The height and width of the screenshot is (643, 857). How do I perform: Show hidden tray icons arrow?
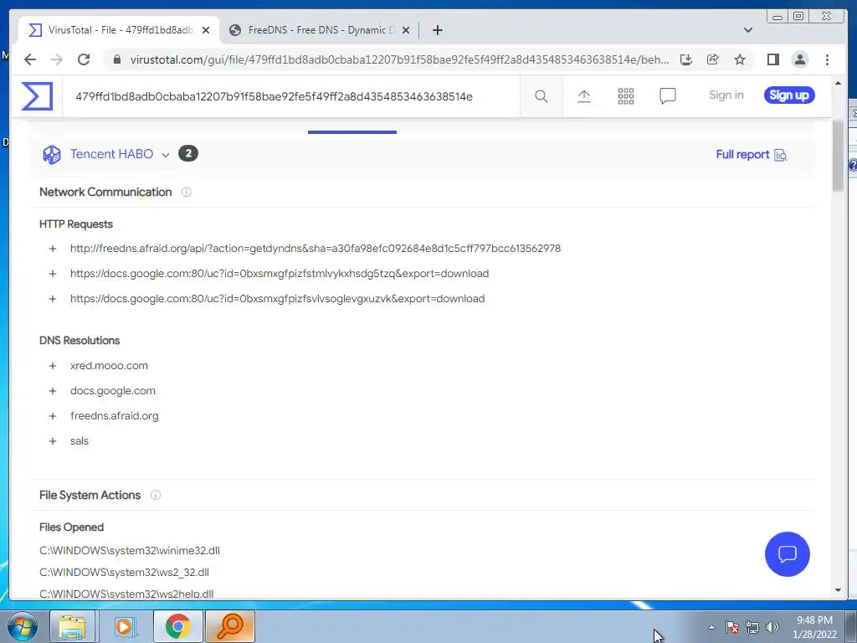pyautogui.click(x=711, y=628)
